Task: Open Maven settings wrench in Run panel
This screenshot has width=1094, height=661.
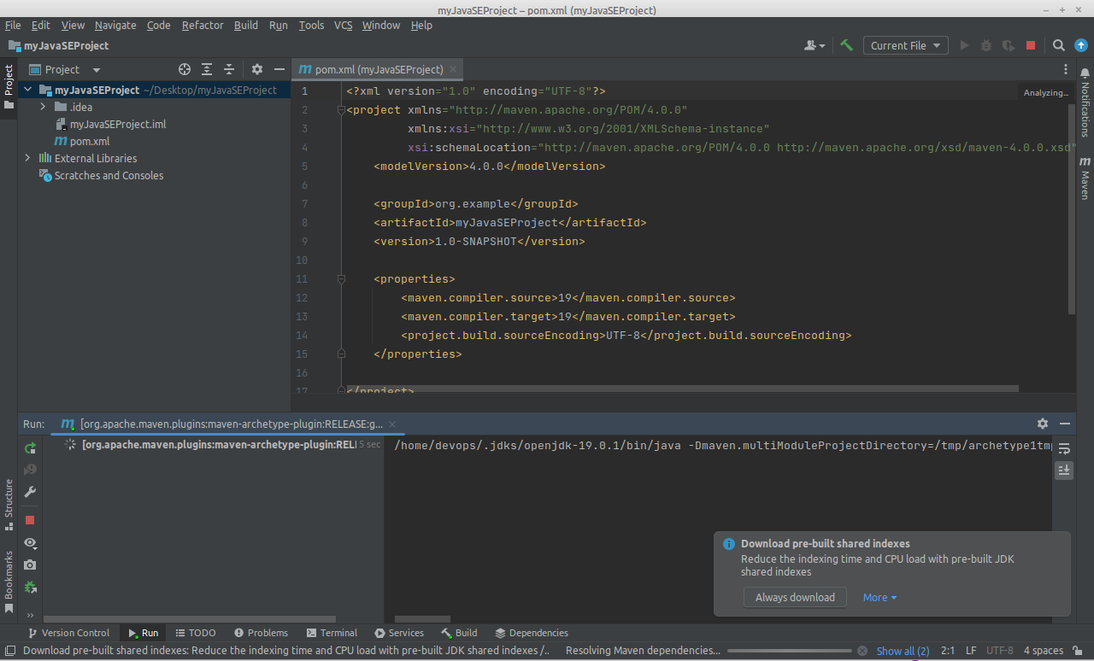Action: 30,492
